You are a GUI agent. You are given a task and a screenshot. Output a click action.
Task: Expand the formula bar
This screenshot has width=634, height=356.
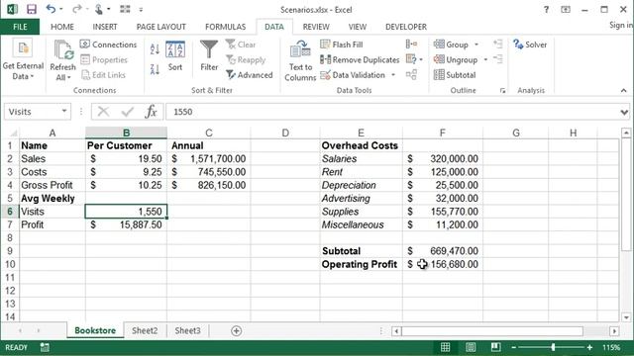click(624, 112)
